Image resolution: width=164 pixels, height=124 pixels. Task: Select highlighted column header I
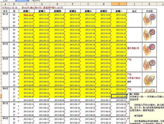[119, 4]
